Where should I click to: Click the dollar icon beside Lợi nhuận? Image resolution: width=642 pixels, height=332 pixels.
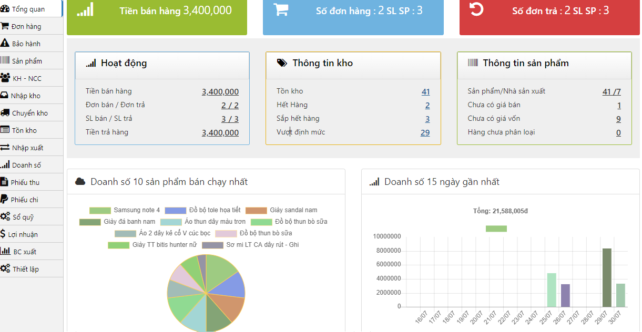pyautogui.click(x=4, y=234)
